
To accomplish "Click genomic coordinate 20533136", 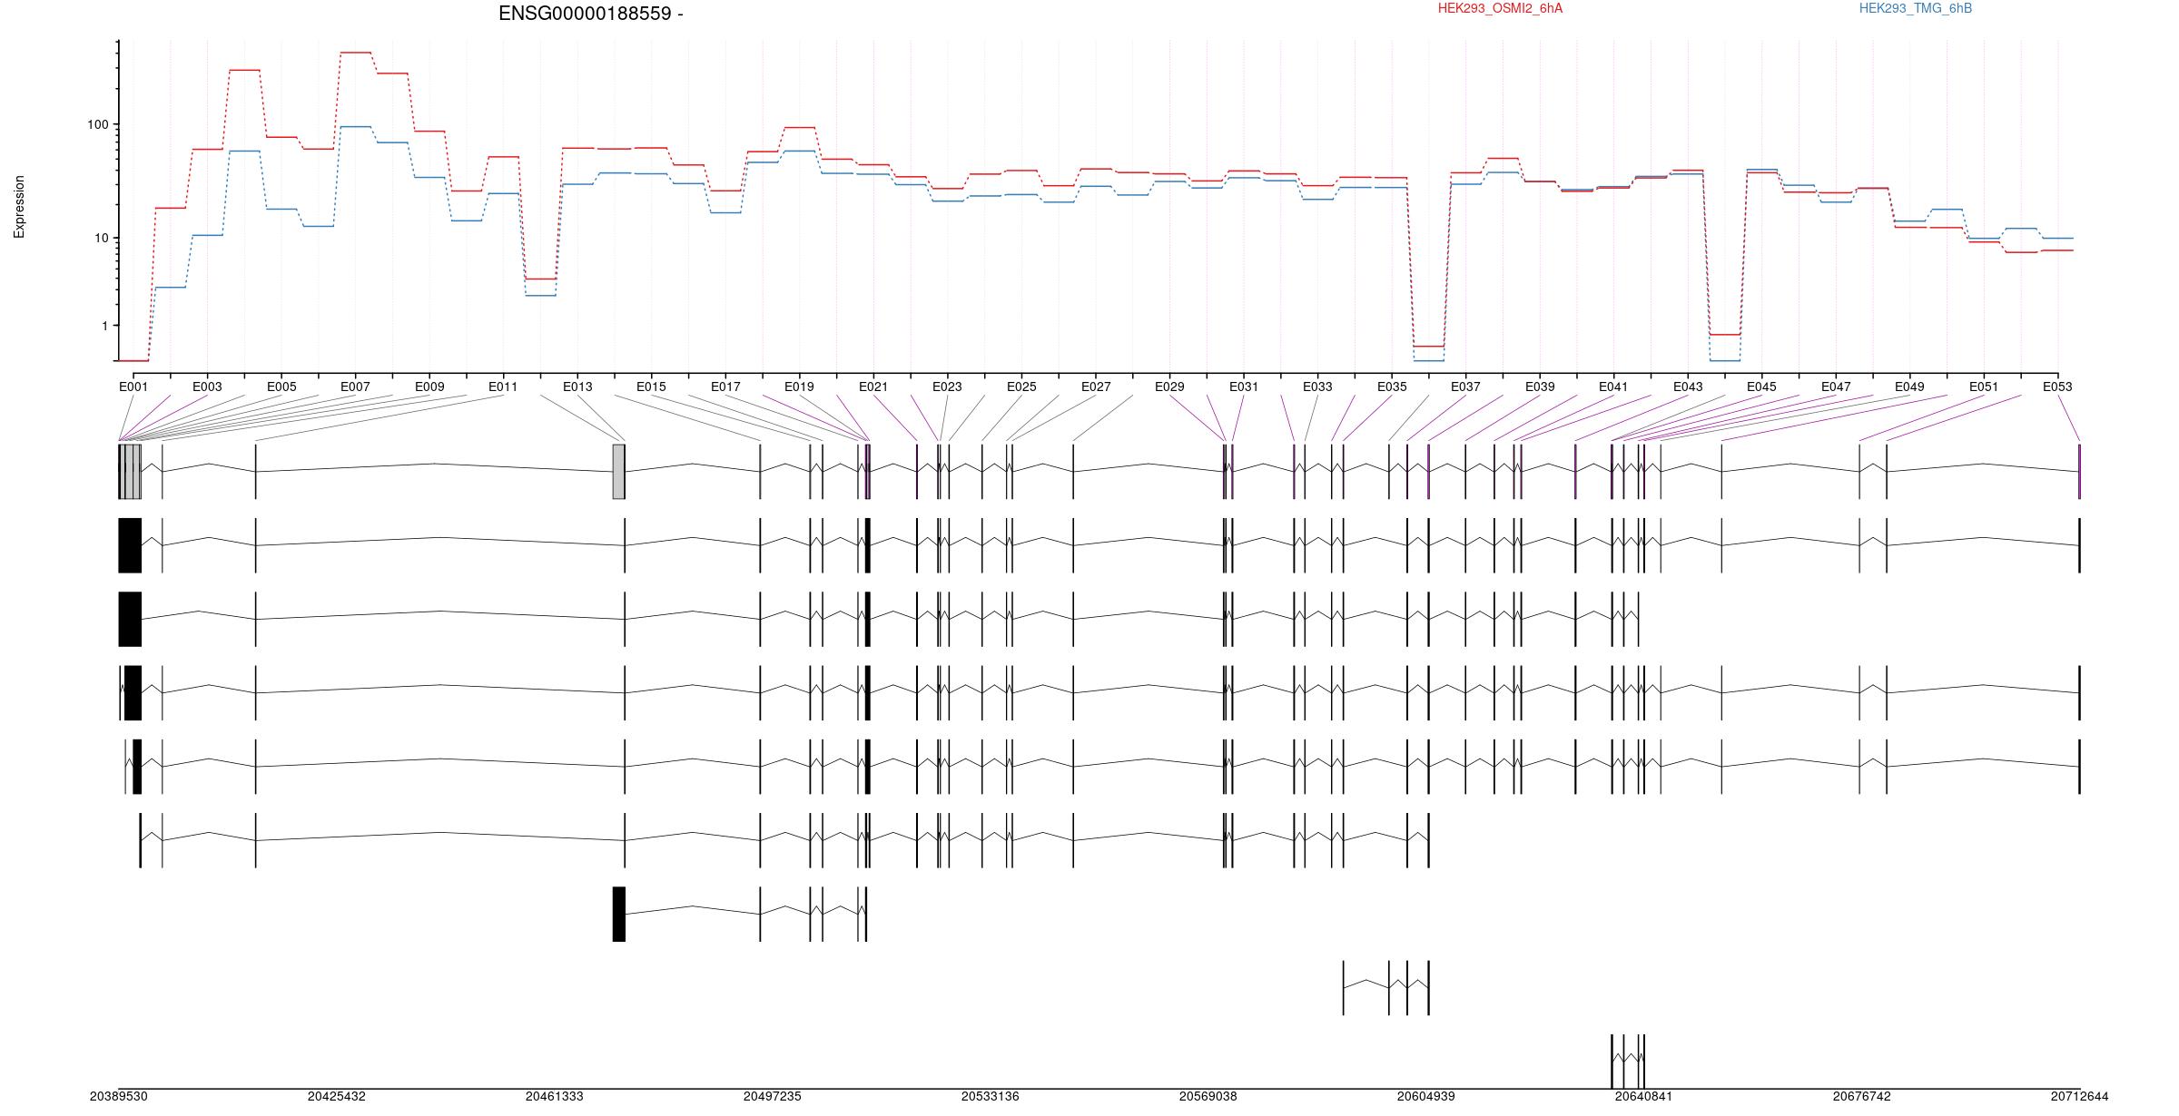I will click(x=990, y=1097).
